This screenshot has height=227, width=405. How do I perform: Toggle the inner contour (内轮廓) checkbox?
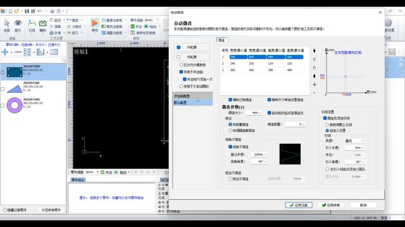click(x=178, y=57)
